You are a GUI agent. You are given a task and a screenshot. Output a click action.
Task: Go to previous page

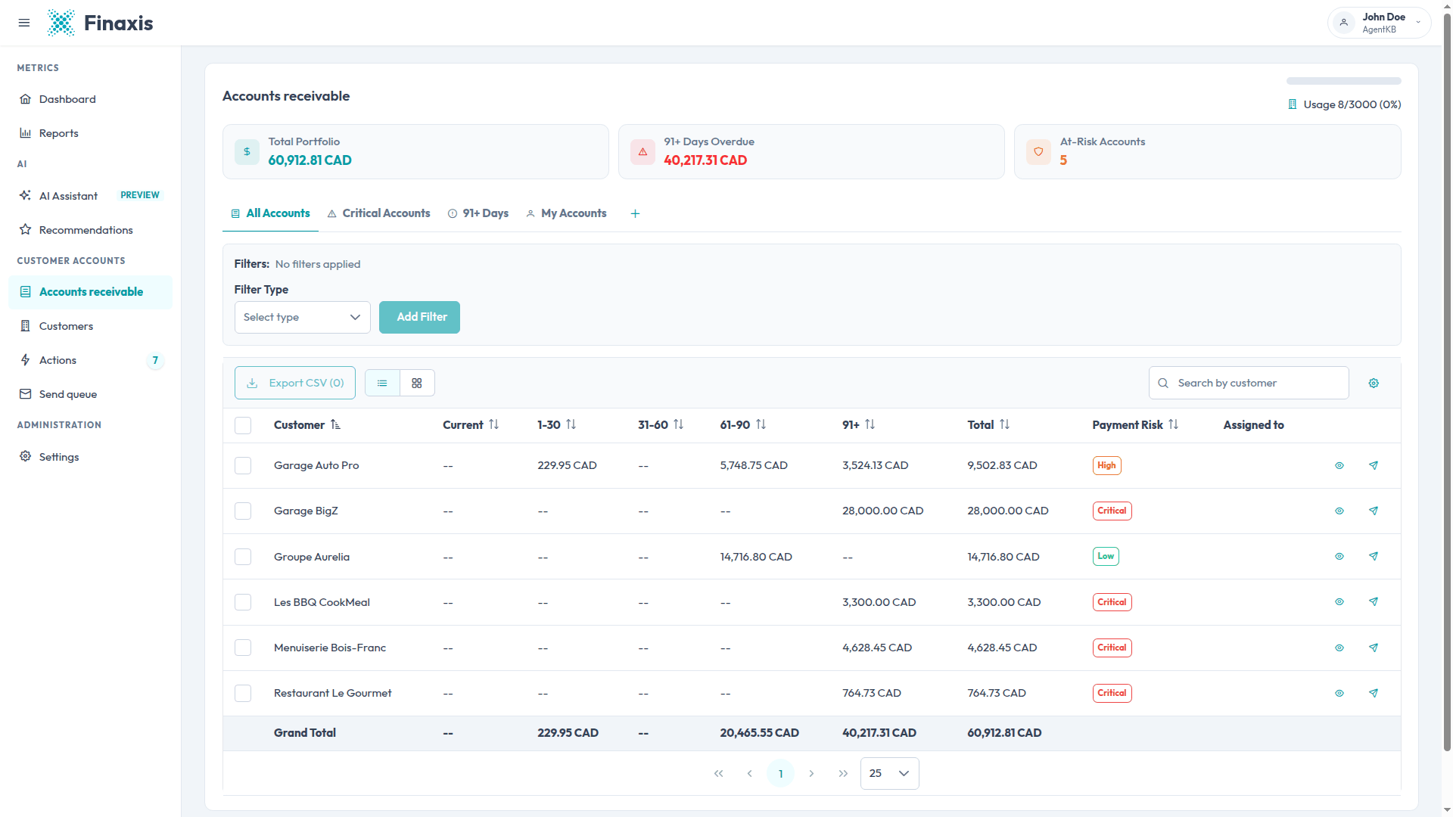pos(749,774)
